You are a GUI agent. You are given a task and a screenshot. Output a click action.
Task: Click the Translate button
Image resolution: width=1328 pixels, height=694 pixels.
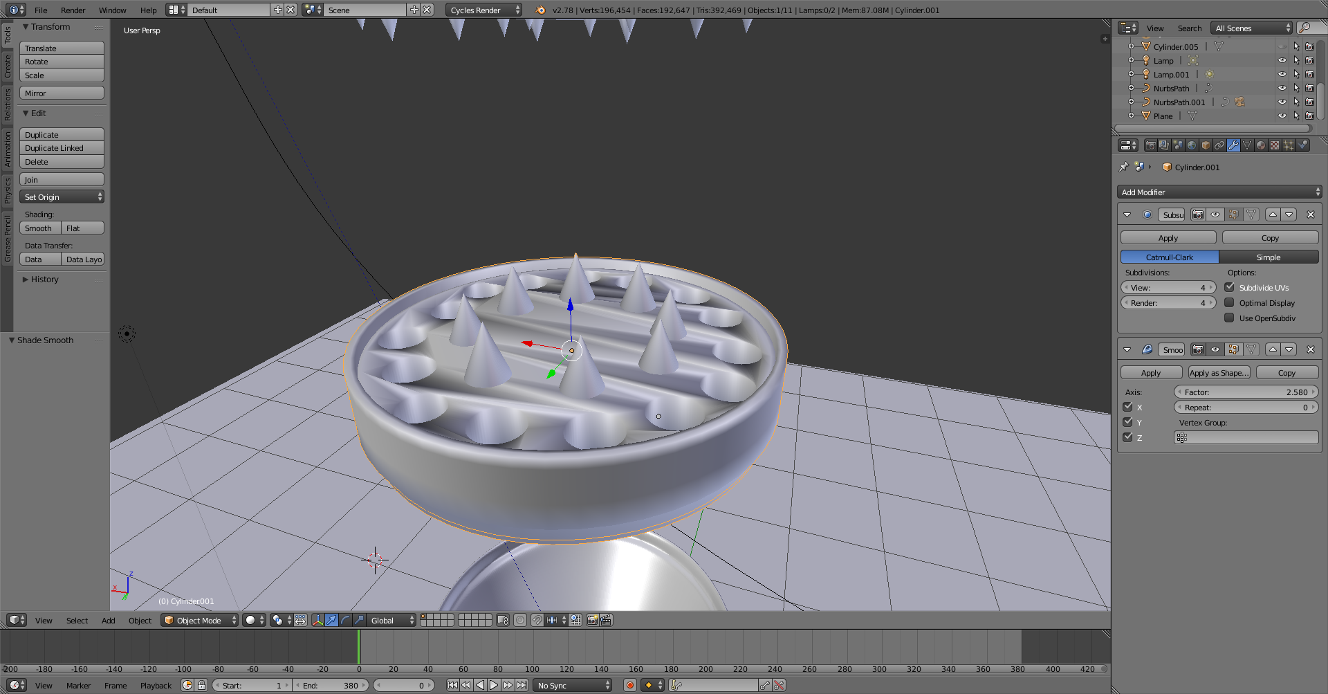pos(62,48)
